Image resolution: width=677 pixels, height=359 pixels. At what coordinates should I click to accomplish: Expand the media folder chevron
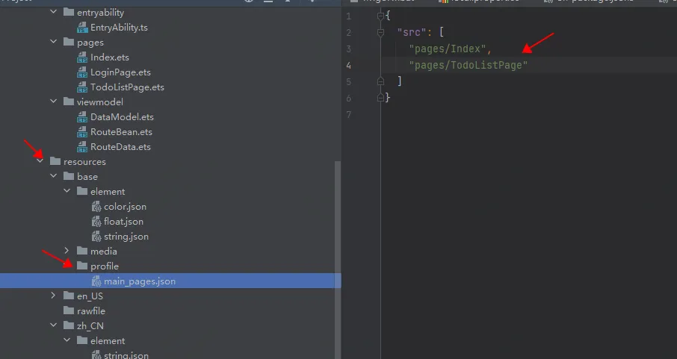click(67, 250)
